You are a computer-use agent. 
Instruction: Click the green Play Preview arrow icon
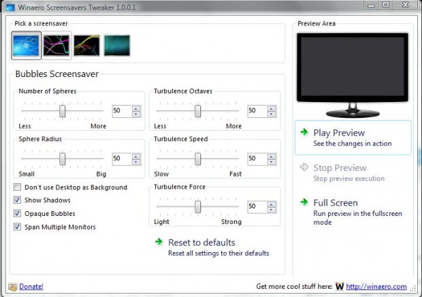304,133
